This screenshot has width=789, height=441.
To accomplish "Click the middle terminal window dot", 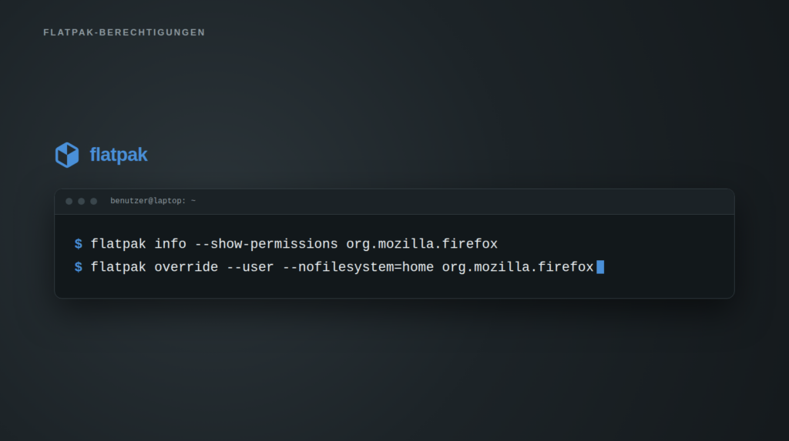I will coord(81,201).
